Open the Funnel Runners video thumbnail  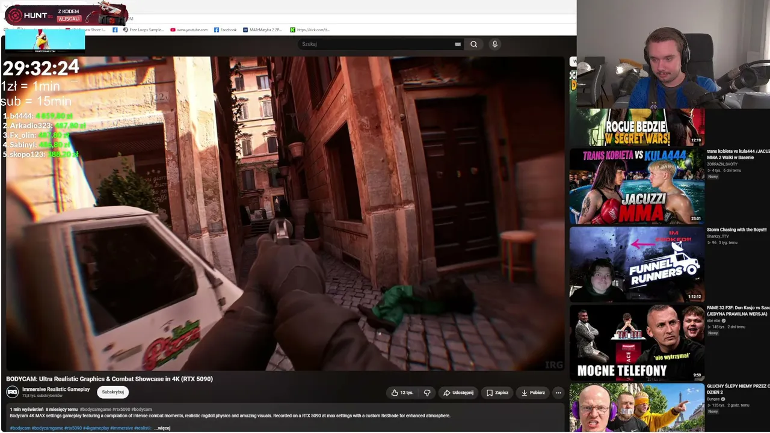pyautogui.click(x=636, y=264)
